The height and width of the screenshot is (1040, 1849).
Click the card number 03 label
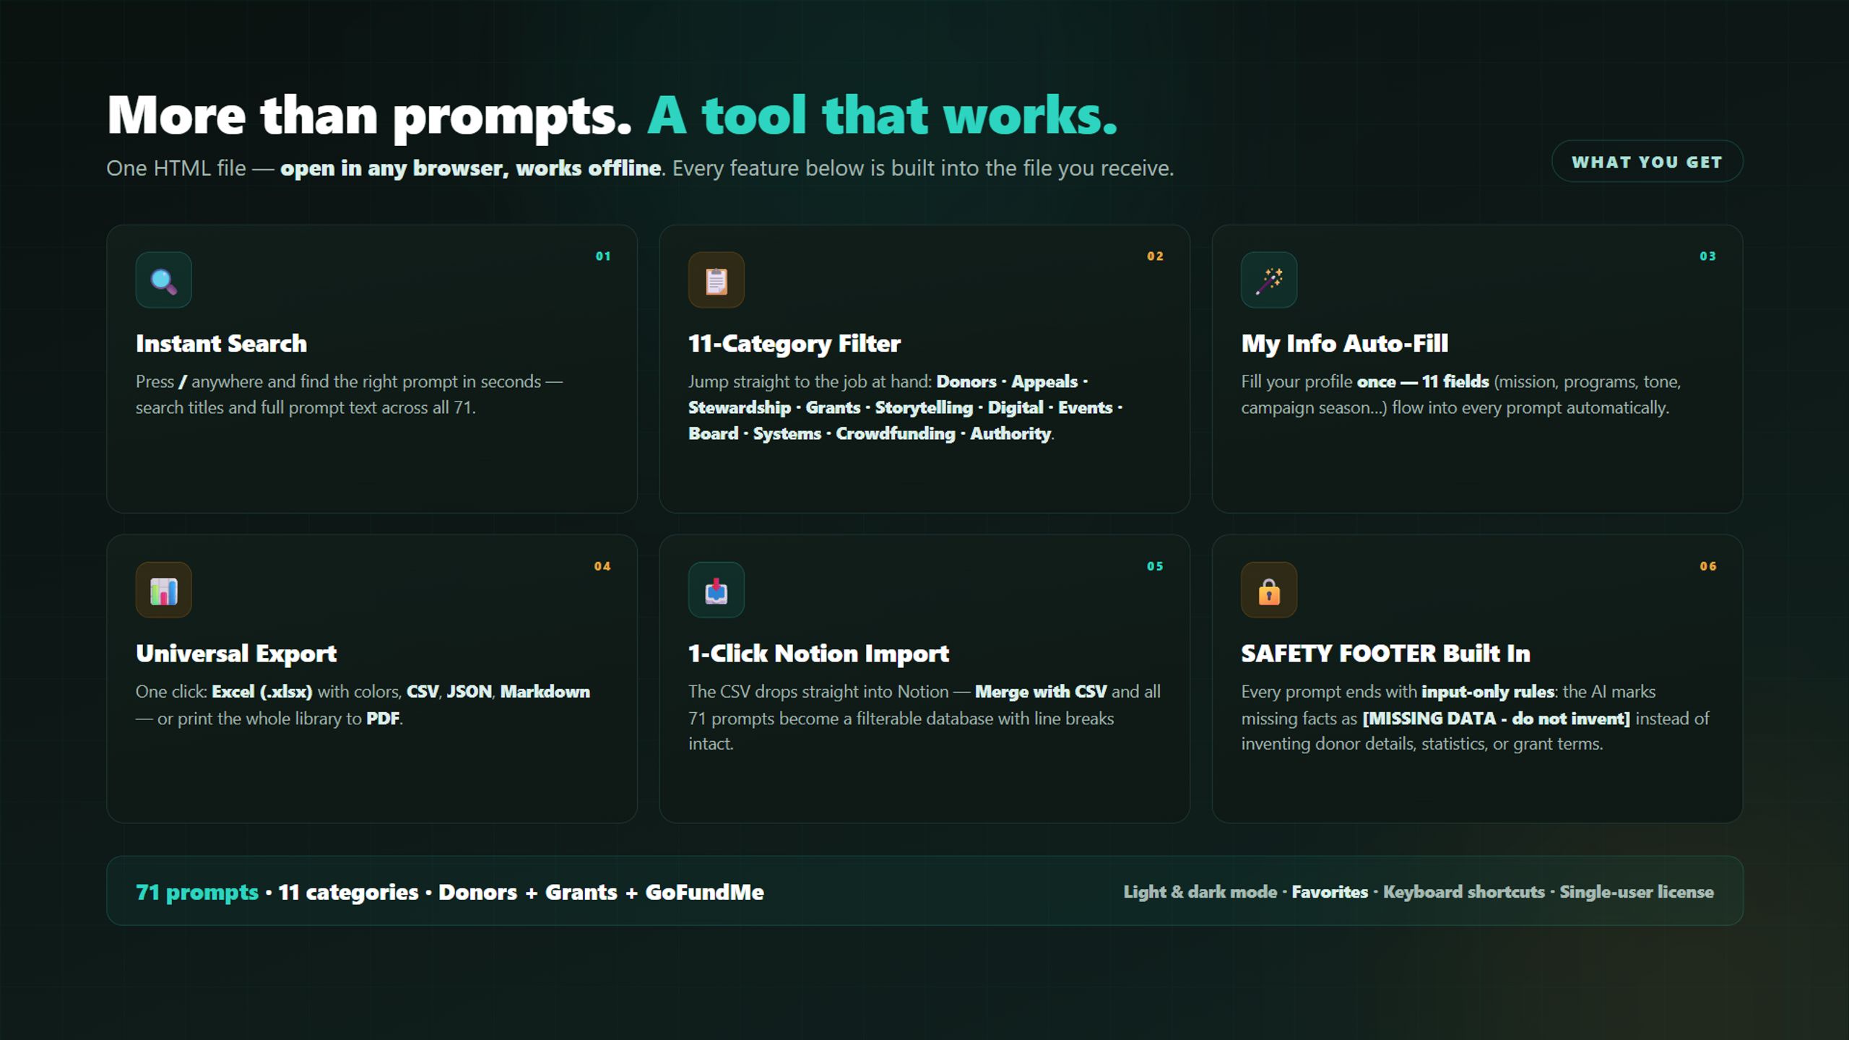[x=1707, y=256]
